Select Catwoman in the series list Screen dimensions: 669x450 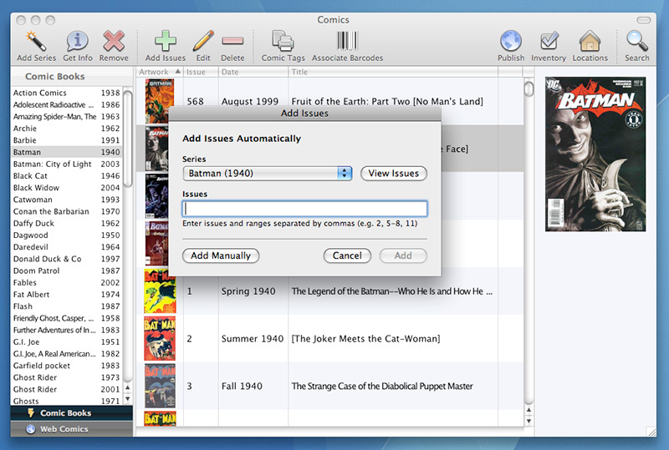click(x=33, y=200)
